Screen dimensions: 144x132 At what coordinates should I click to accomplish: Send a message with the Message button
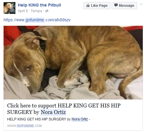pos(124,6)
